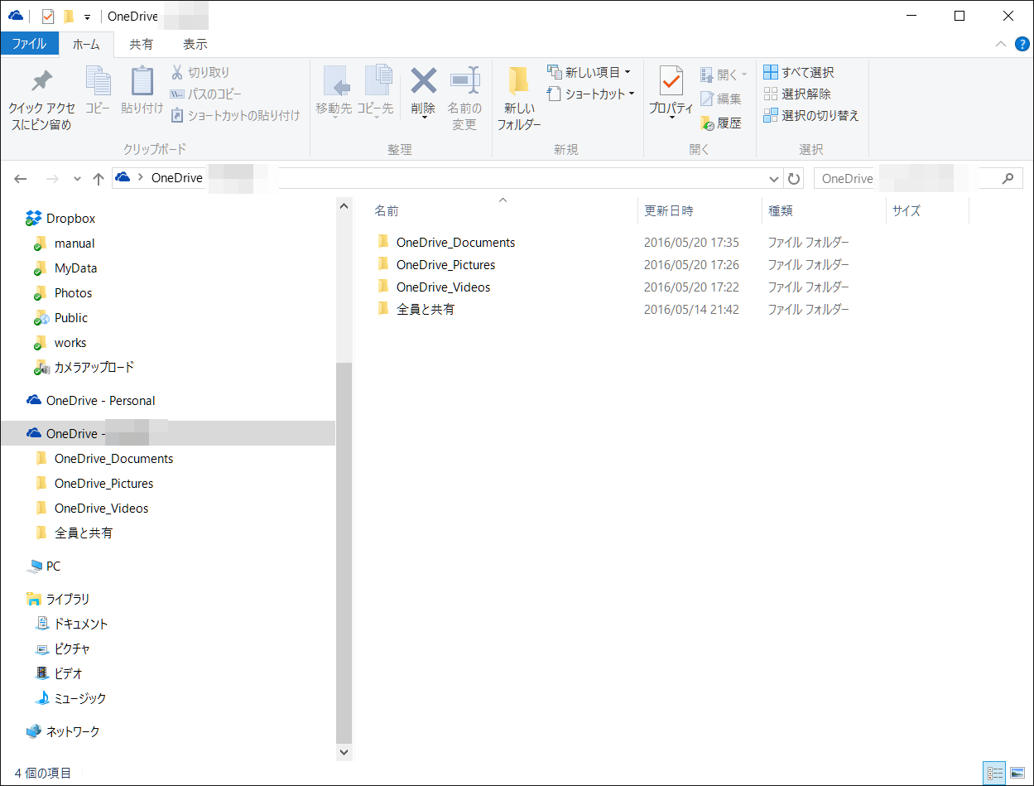Click the quick access toolbar Properties icon
Viewport: 1034px width, 786px height.
click(x=47, y=16)
